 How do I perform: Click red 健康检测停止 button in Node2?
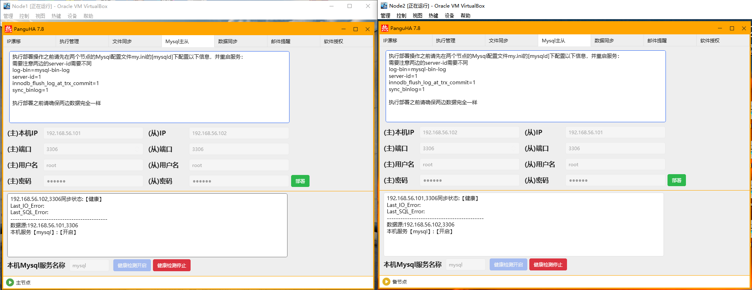coord(548,264)
